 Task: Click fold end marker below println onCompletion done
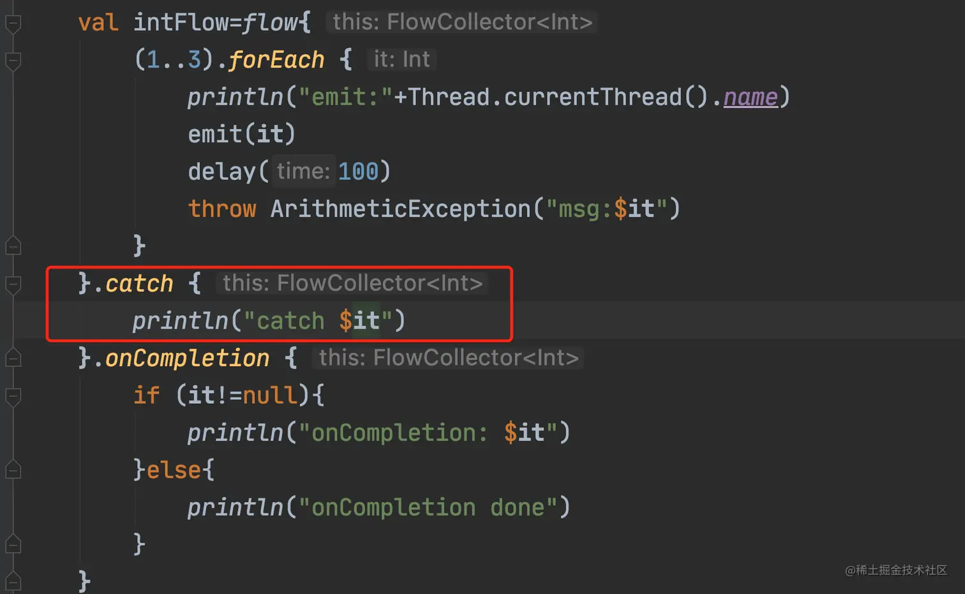[x=13, y=544]
